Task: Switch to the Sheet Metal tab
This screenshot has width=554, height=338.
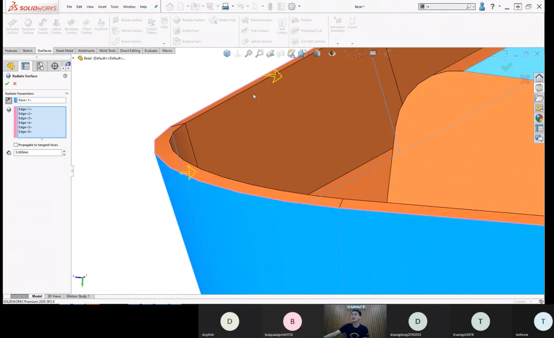Action: click(x=64, y=50)
